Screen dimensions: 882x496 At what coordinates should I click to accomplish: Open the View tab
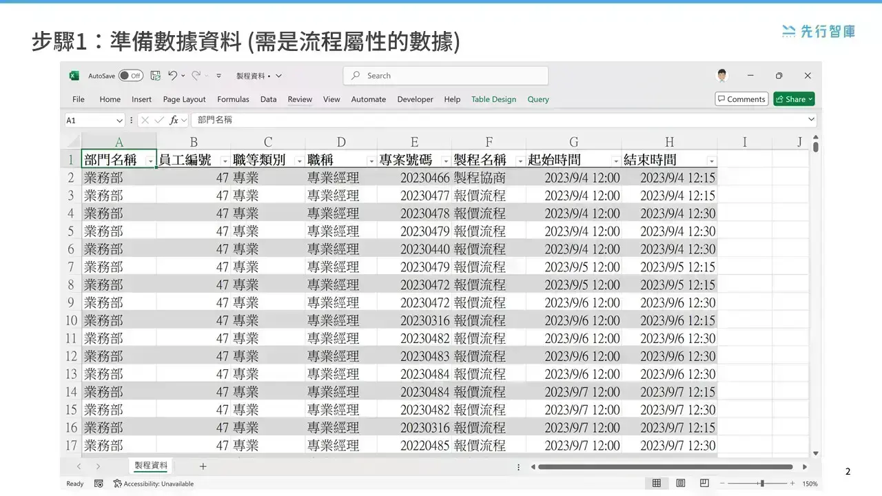point(331,99)
